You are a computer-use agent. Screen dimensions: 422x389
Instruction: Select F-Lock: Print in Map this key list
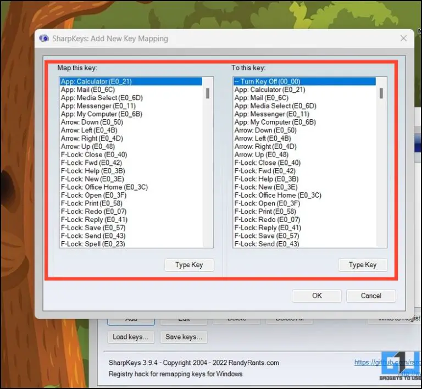131,203
